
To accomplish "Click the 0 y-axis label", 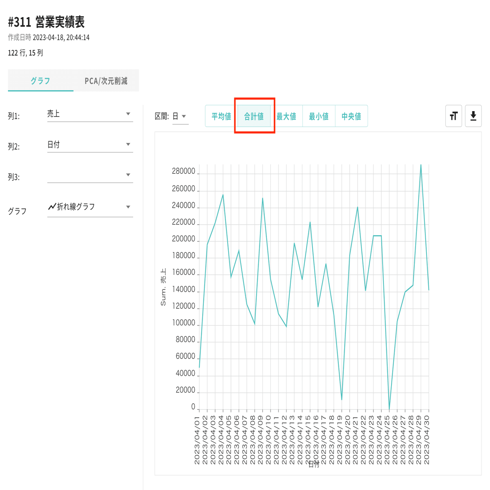I will click(x=193, y=407).
